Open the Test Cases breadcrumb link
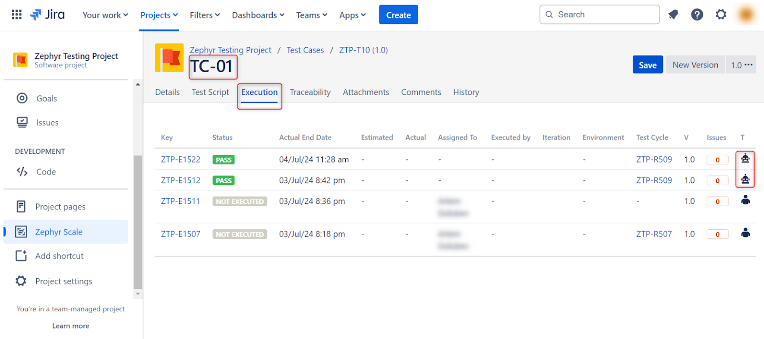This screenshot has width=764, height=339. [x=305, y=50]
